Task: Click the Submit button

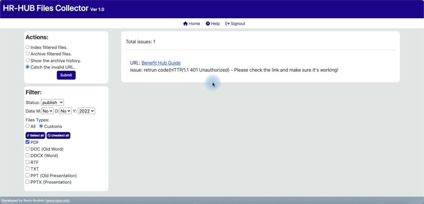Action: pos(66,75)
